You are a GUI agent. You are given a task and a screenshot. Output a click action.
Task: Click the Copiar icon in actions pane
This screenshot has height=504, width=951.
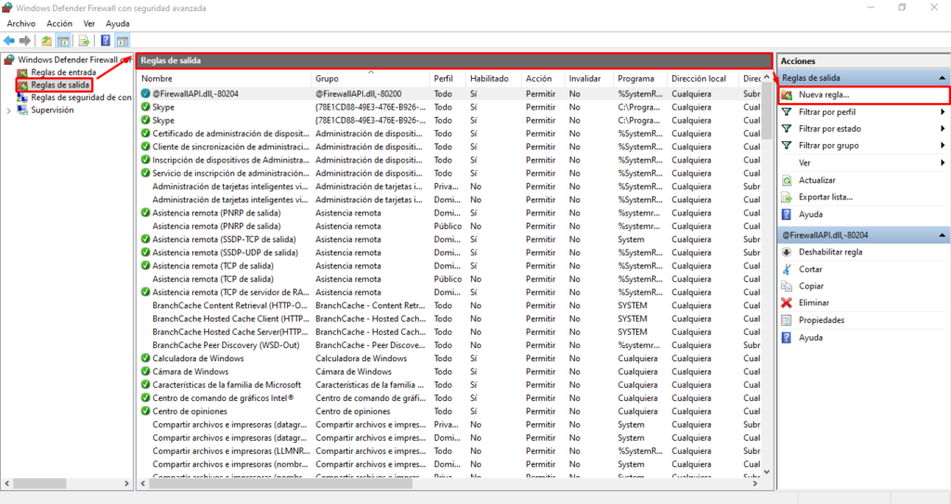[787, 286]
